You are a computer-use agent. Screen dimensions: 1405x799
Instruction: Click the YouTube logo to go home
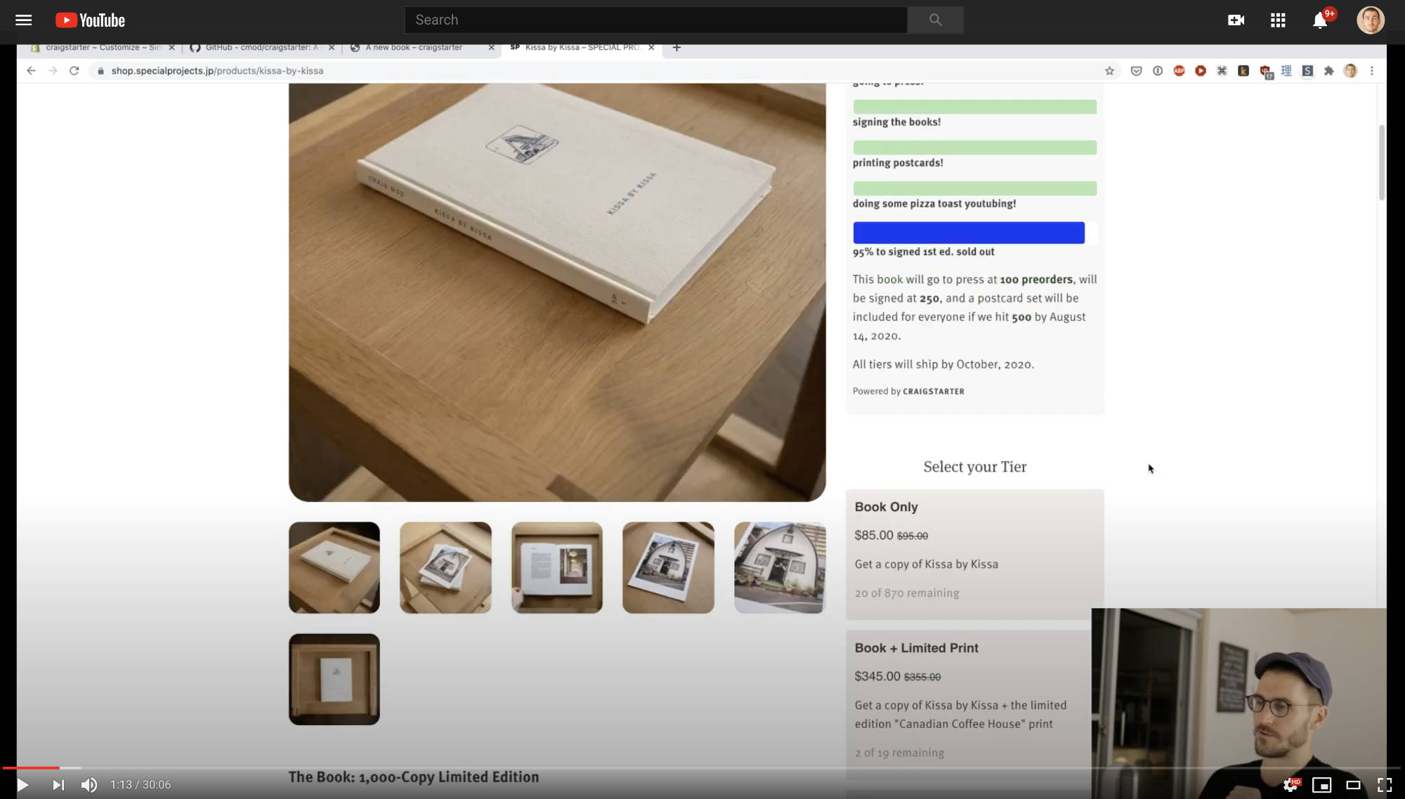click(90, 20)
